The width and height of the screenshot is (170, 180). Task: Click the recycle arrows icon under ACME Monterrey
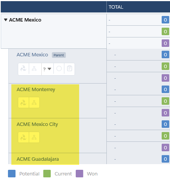coord(23,102)
